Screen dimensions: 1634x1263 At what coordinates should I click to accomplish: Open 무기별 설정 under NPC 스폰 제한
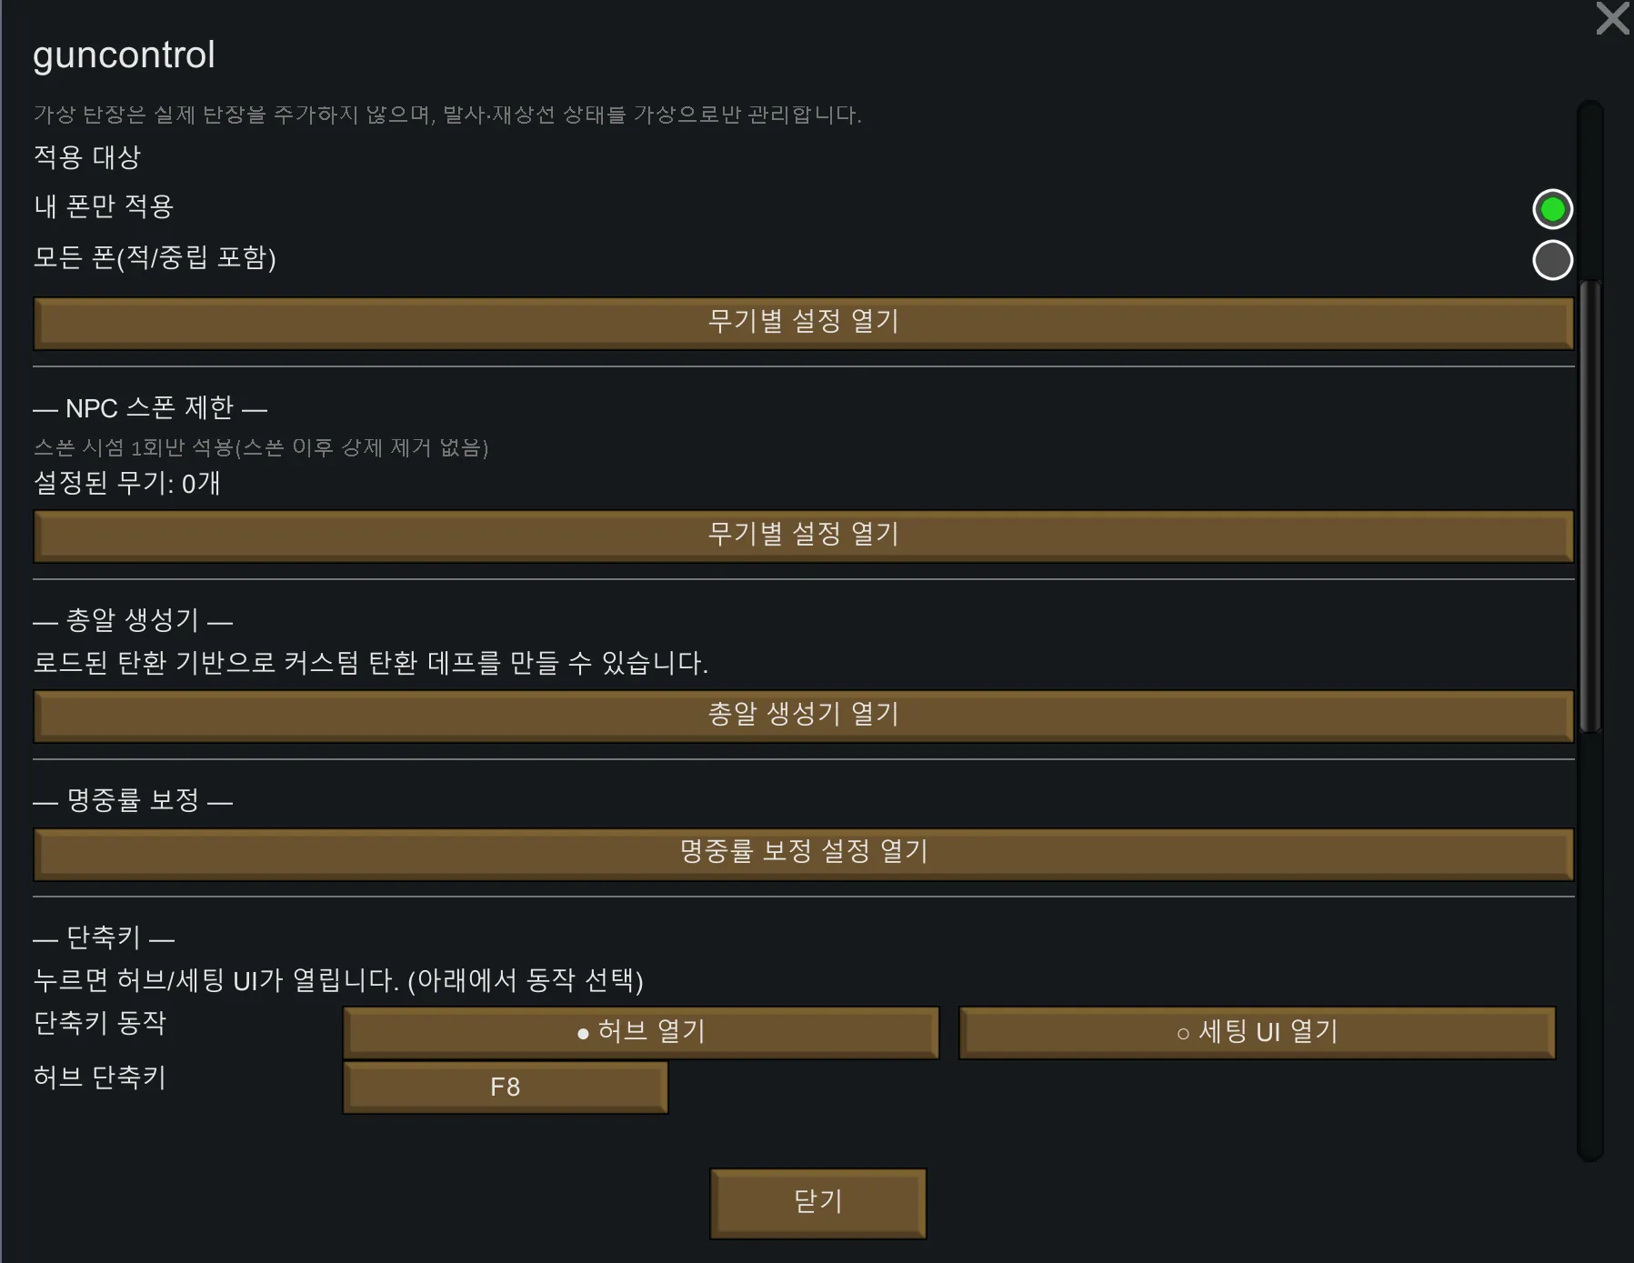[803, 536]
